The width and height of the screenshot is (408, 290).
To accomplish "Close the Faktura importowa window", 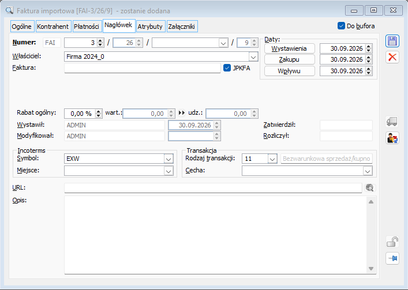I will pos(394,10).
